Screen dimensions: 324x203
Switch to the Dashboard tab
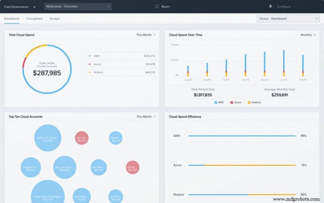coord(12,19)
